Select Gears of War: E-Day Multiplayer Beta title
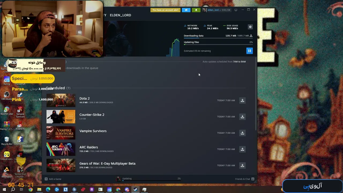343x193 pixels. pyautogui.click(x=107, y=164)
